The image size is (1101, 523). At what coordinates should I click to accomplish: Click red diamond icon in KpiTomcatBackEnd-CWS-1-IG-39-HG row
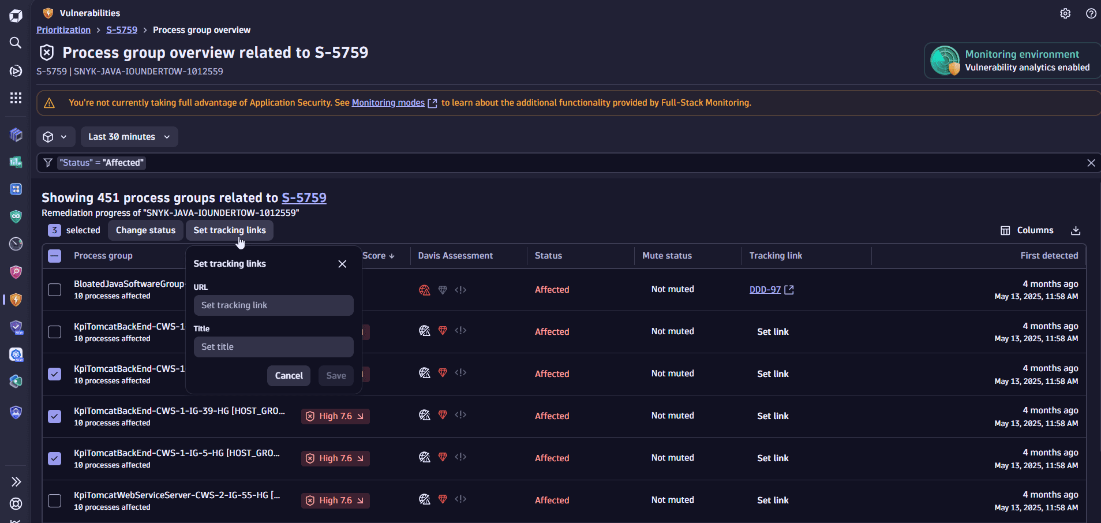point(443,415)
